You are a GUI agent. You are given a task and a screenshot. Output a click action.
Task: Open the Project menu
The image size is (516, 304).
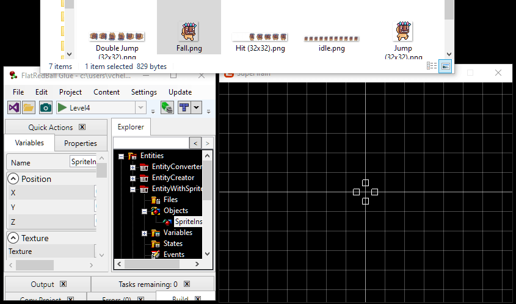tap(70, 92)
